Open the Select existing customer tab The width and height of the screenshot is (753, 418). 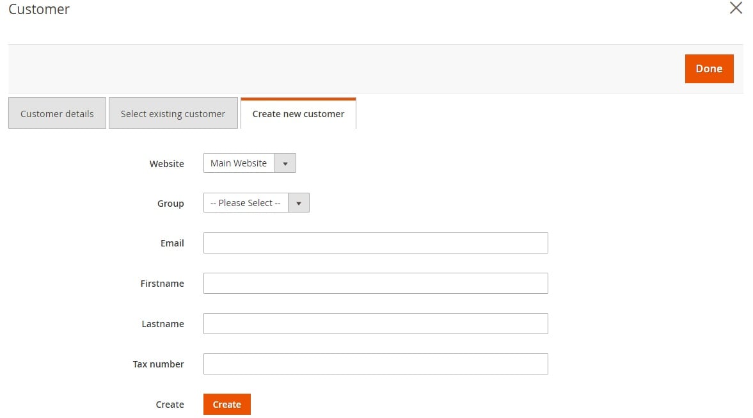(173, 113)
